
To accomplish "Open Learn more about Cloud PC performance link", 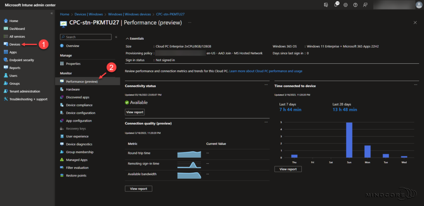I will (265, 71).
